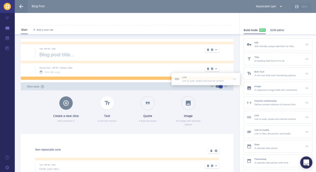Click the Slice zone help question mark
Viewport: 316px width, 172px height.
42,87
